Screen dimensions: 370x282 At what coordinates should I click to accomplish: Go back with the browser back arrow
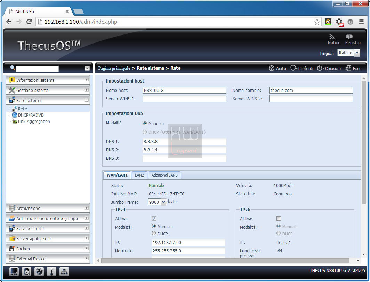[x=9, y=22]
